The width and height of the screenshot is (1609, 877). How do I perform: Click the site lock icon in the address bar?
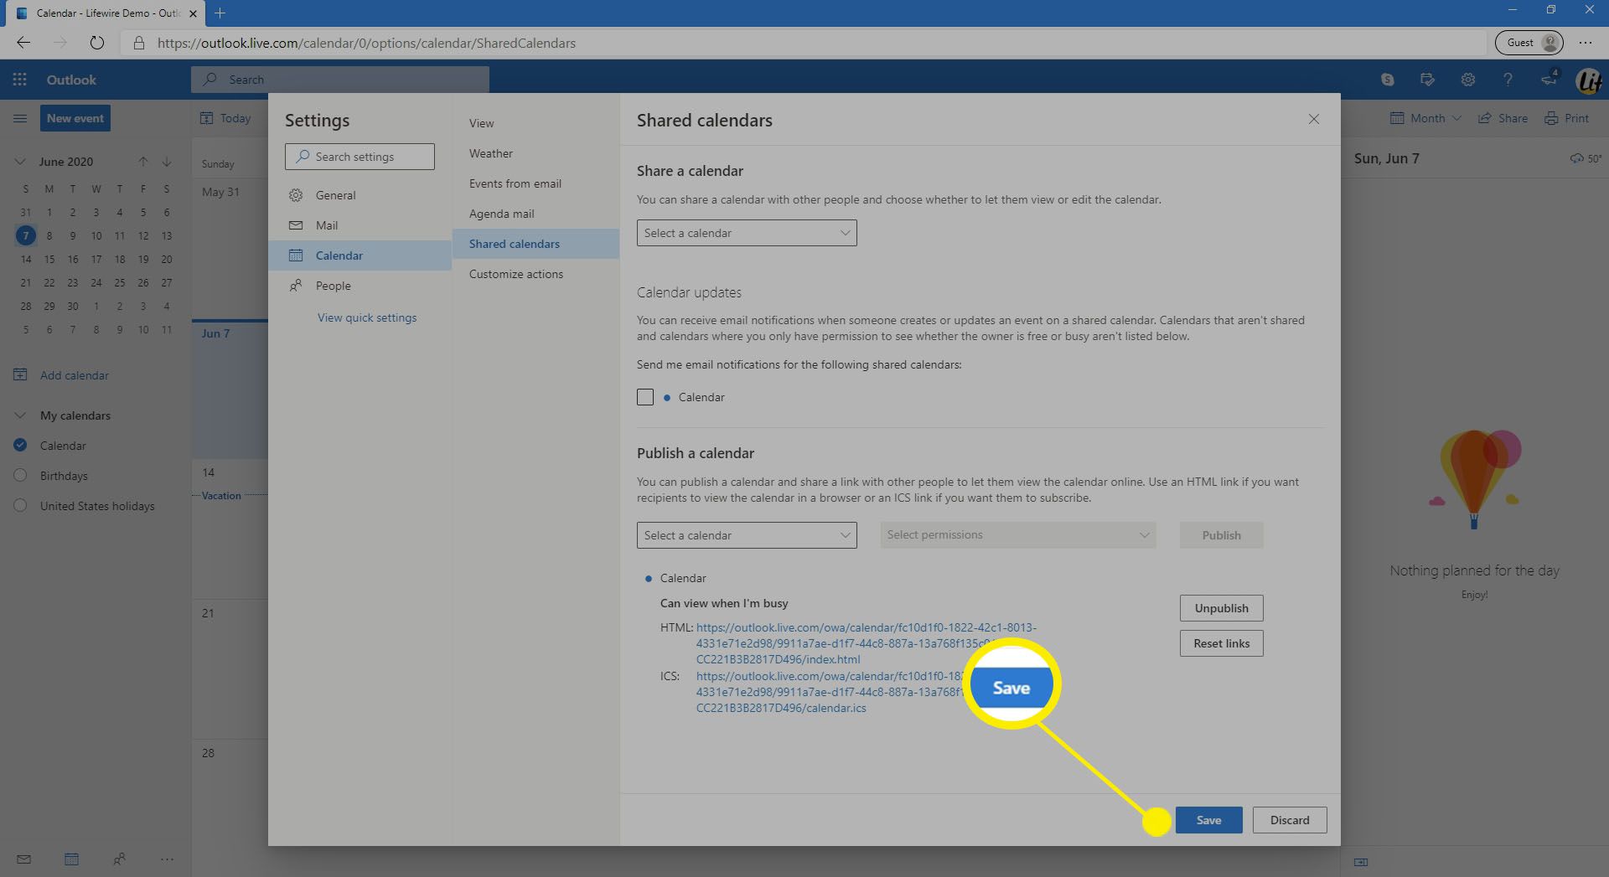pyautogui.click(x=139, y=43)
